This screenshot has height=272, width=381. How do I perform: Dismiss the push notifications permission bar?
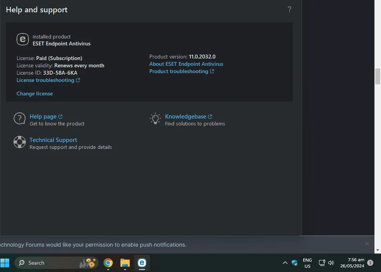pyautogui.click(x=367, y=244)
